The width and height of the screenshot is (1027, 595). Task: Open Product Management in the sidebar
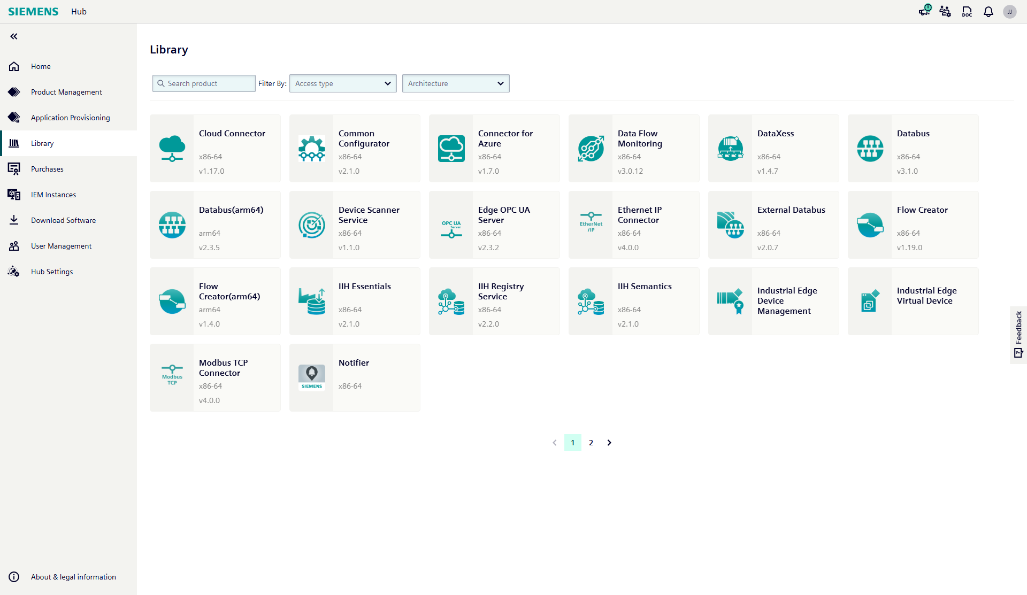[x=68, y=92]
